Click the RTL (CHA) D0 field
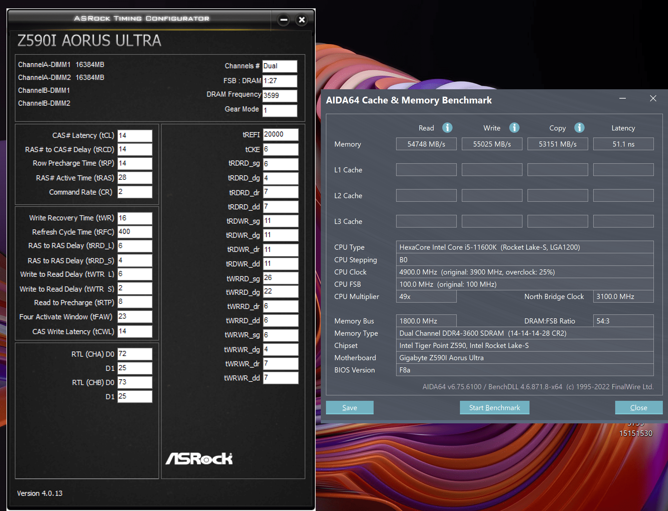This screenshot has height=511, width=668. click(135, 354)
